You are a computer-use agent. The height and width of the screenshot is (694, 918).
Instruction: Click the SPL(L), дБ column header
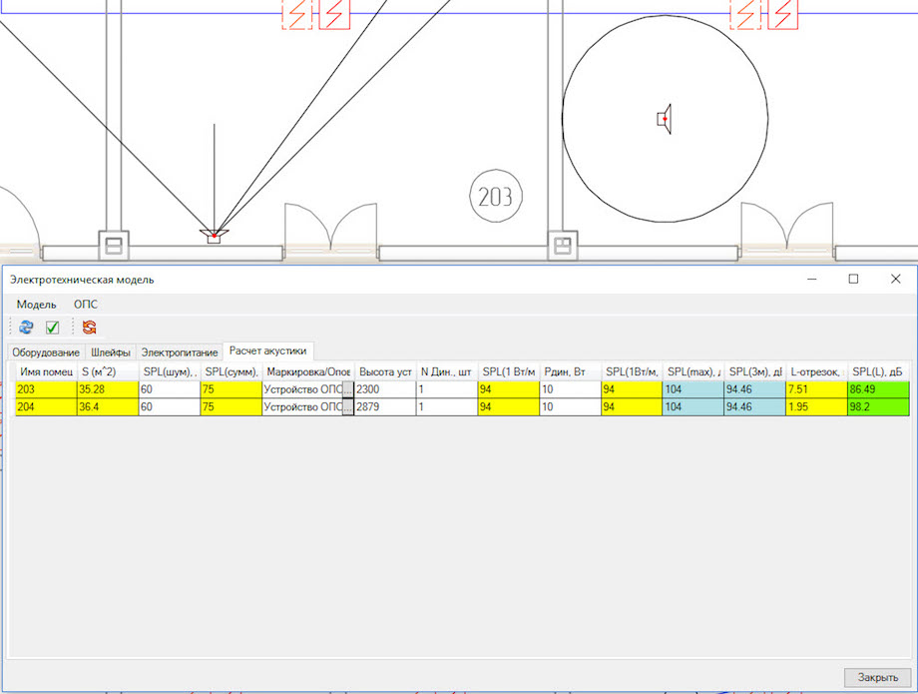(x=878, y=371)
